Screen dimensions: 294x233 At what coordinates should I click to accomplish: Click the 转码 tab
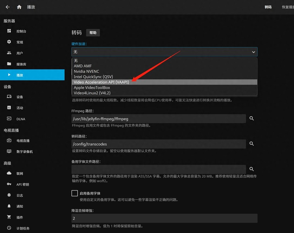point(269,7)
